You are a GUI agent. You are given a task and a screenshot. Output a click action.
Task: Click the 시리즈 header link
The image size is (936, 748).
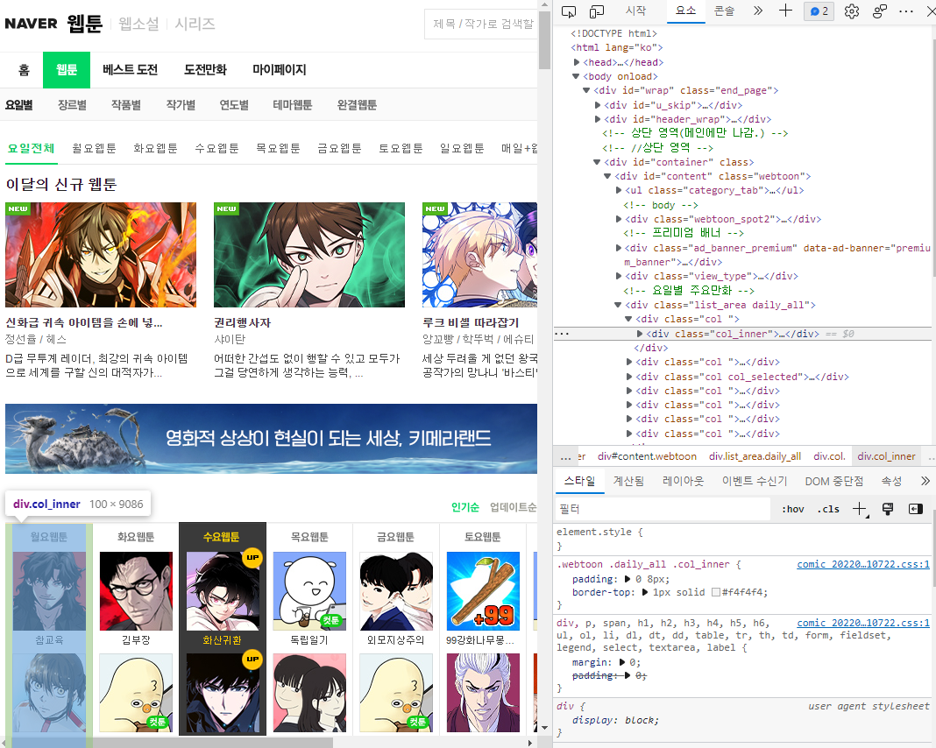click(195, 24)
